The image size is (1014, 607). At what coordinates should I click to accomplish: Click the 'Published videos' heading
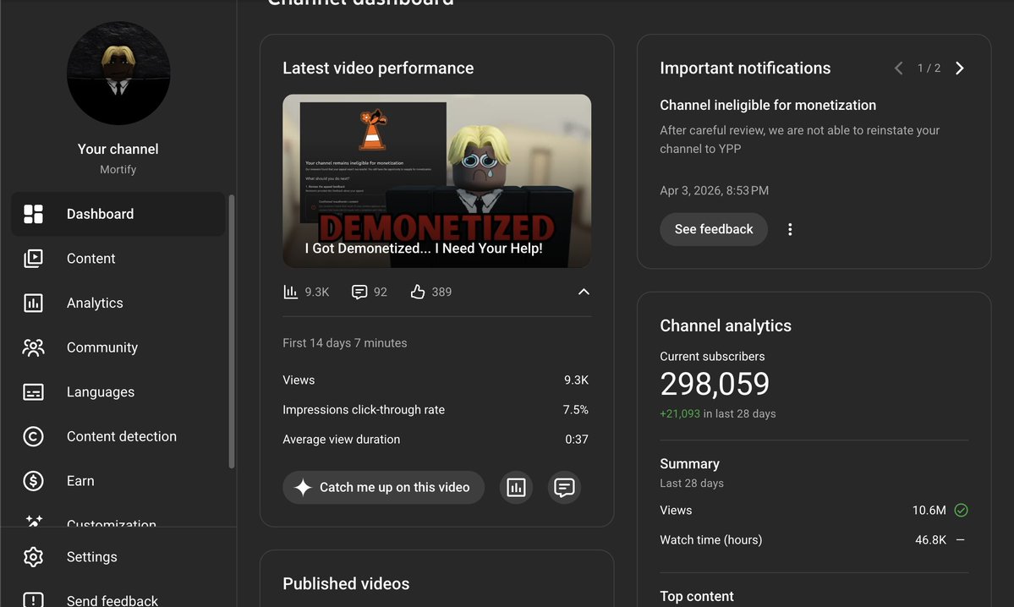point(346,583)
